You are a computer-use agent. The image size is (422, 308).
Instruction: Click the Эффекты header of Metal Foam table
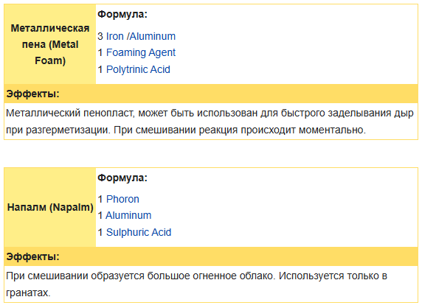pyautogui.click(x=211, y=94)
